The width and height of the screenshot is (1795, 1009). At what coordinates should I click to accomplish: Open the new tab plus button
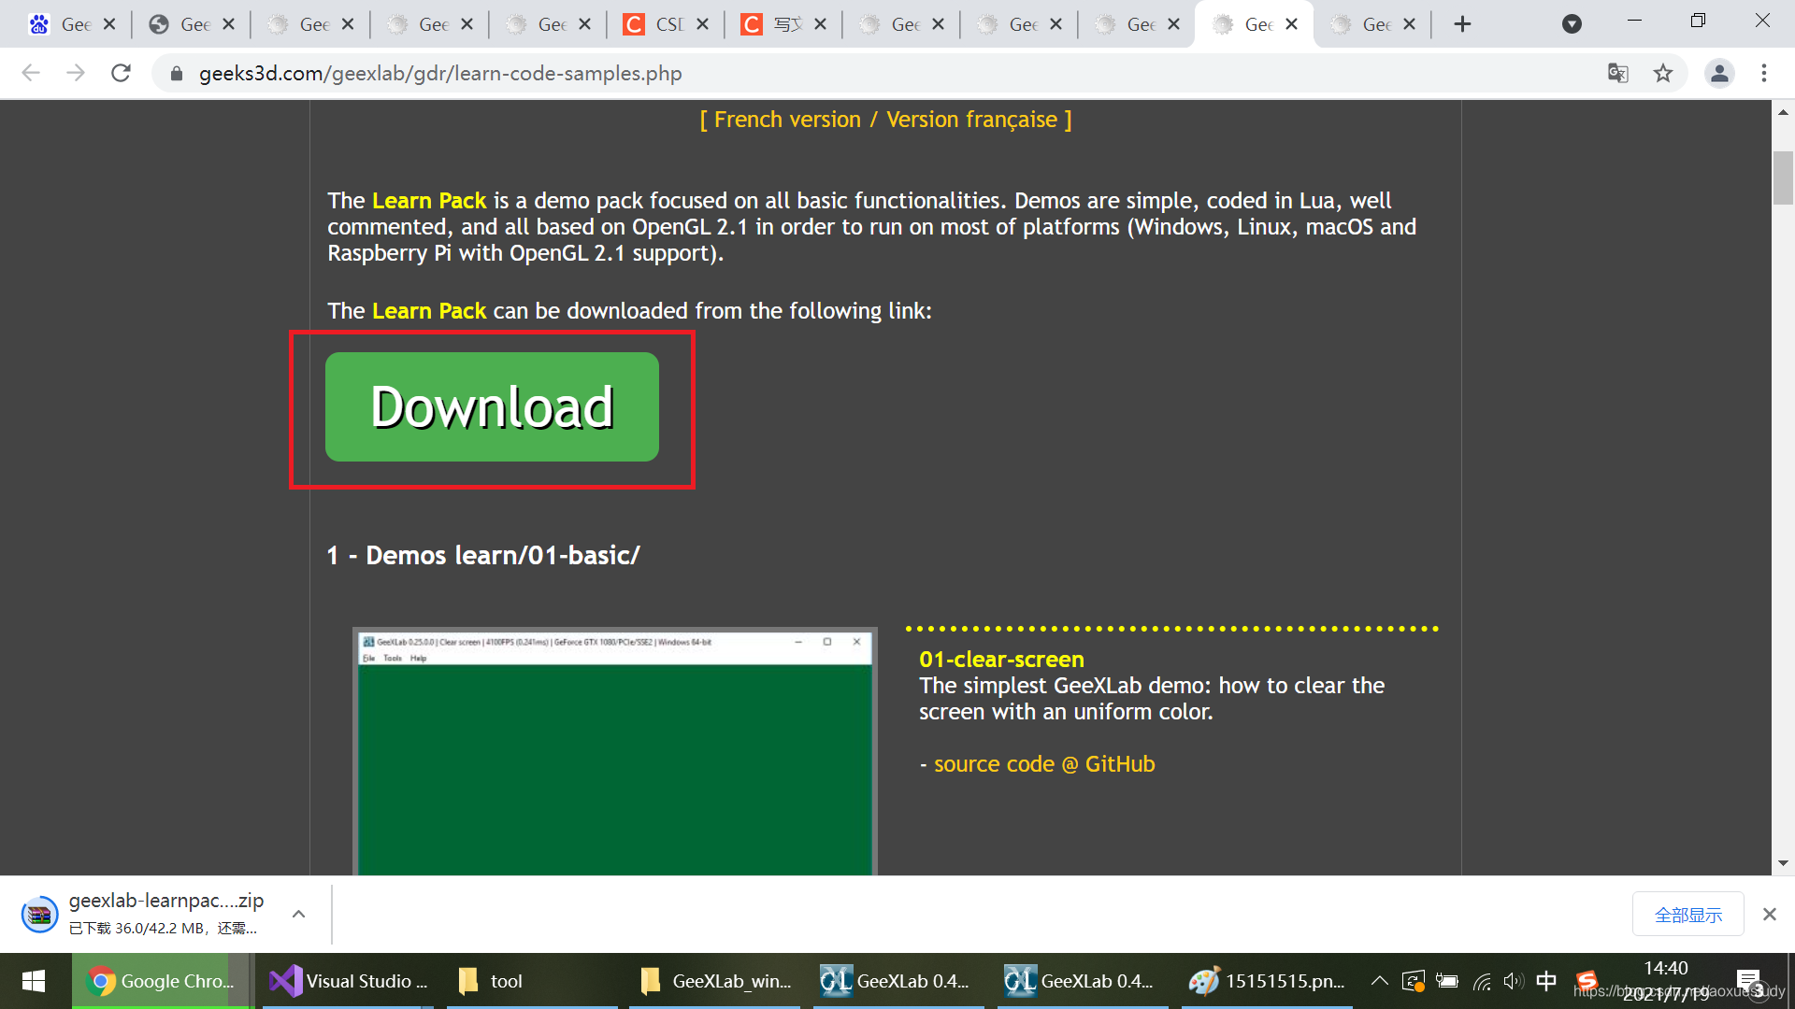[x=1463, y=24]
